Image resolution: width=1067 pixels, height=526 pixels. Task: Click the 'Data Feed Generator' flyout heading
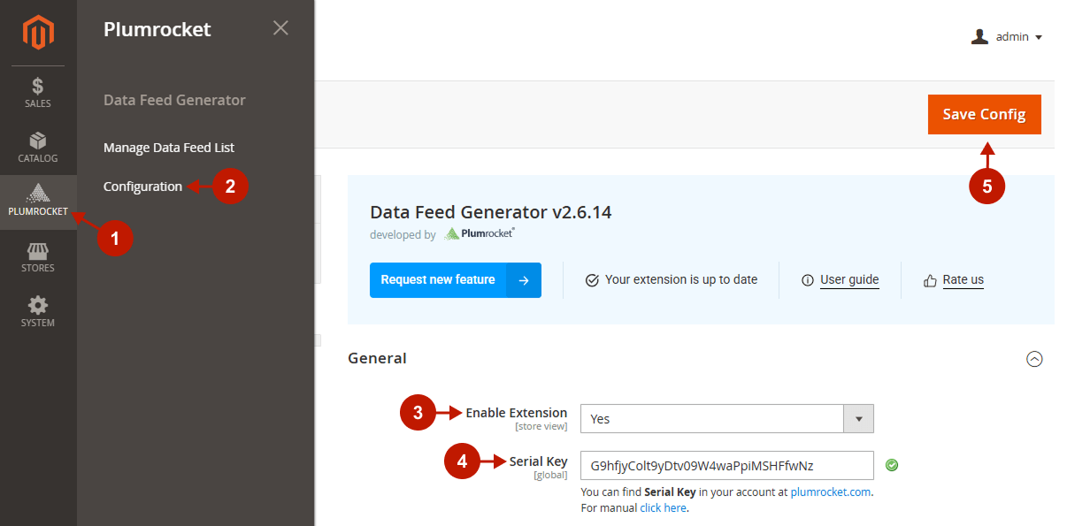point(174,100)
